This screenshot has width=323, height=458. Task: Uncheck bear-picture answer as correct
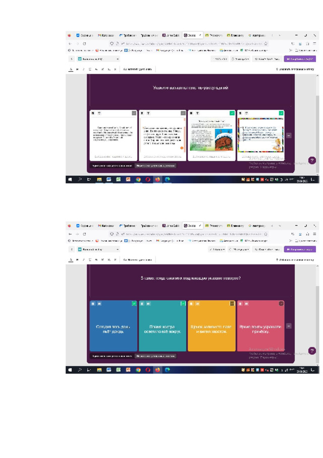[232, 113]
